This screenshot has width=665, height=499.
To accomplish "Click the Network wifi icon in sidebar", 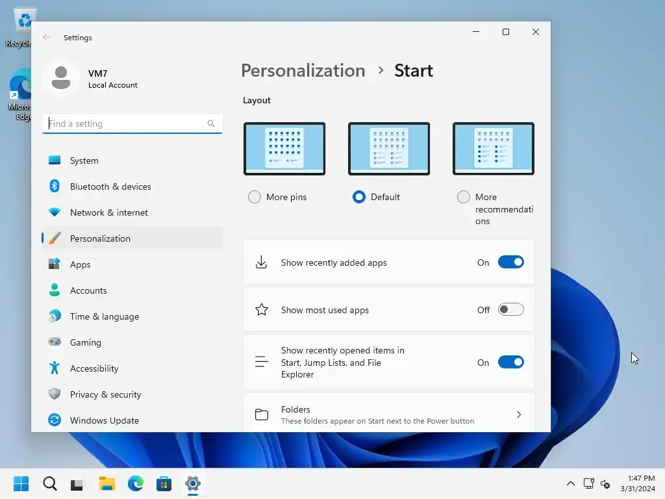I will 55,212.
